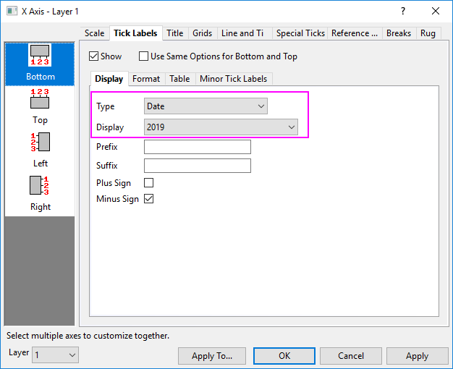Open the Layer dropdown
The width and height of the screenshot is (453, 369).
(55, 355)
